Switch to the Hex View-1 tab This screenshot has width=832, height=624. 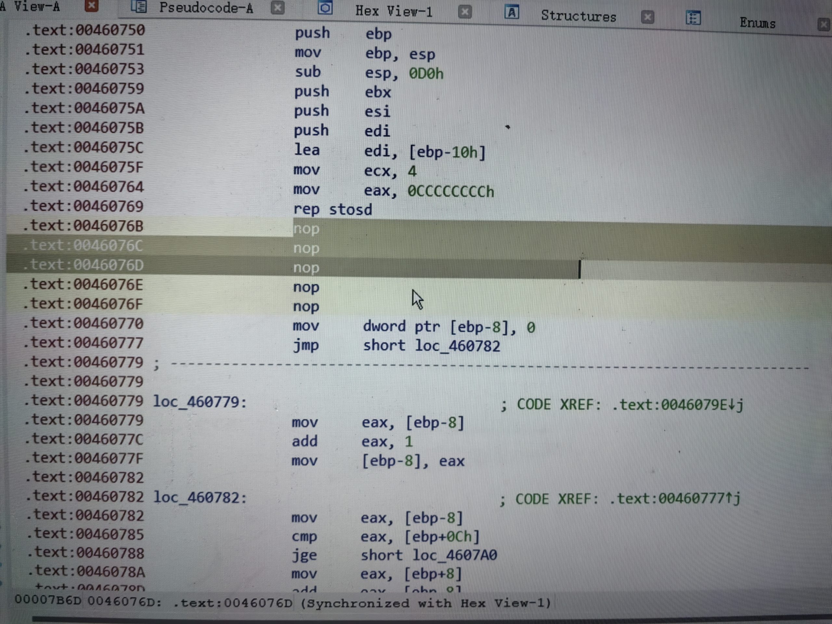click(394, 11)
